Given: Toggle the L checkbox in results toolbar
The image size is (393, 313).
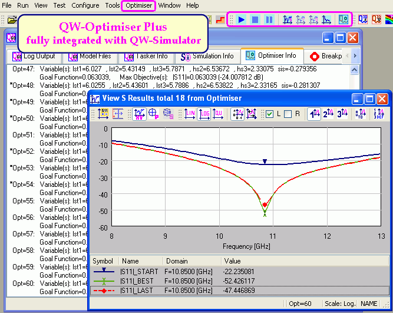Looking at the screenshot, I should coord(269,114).
